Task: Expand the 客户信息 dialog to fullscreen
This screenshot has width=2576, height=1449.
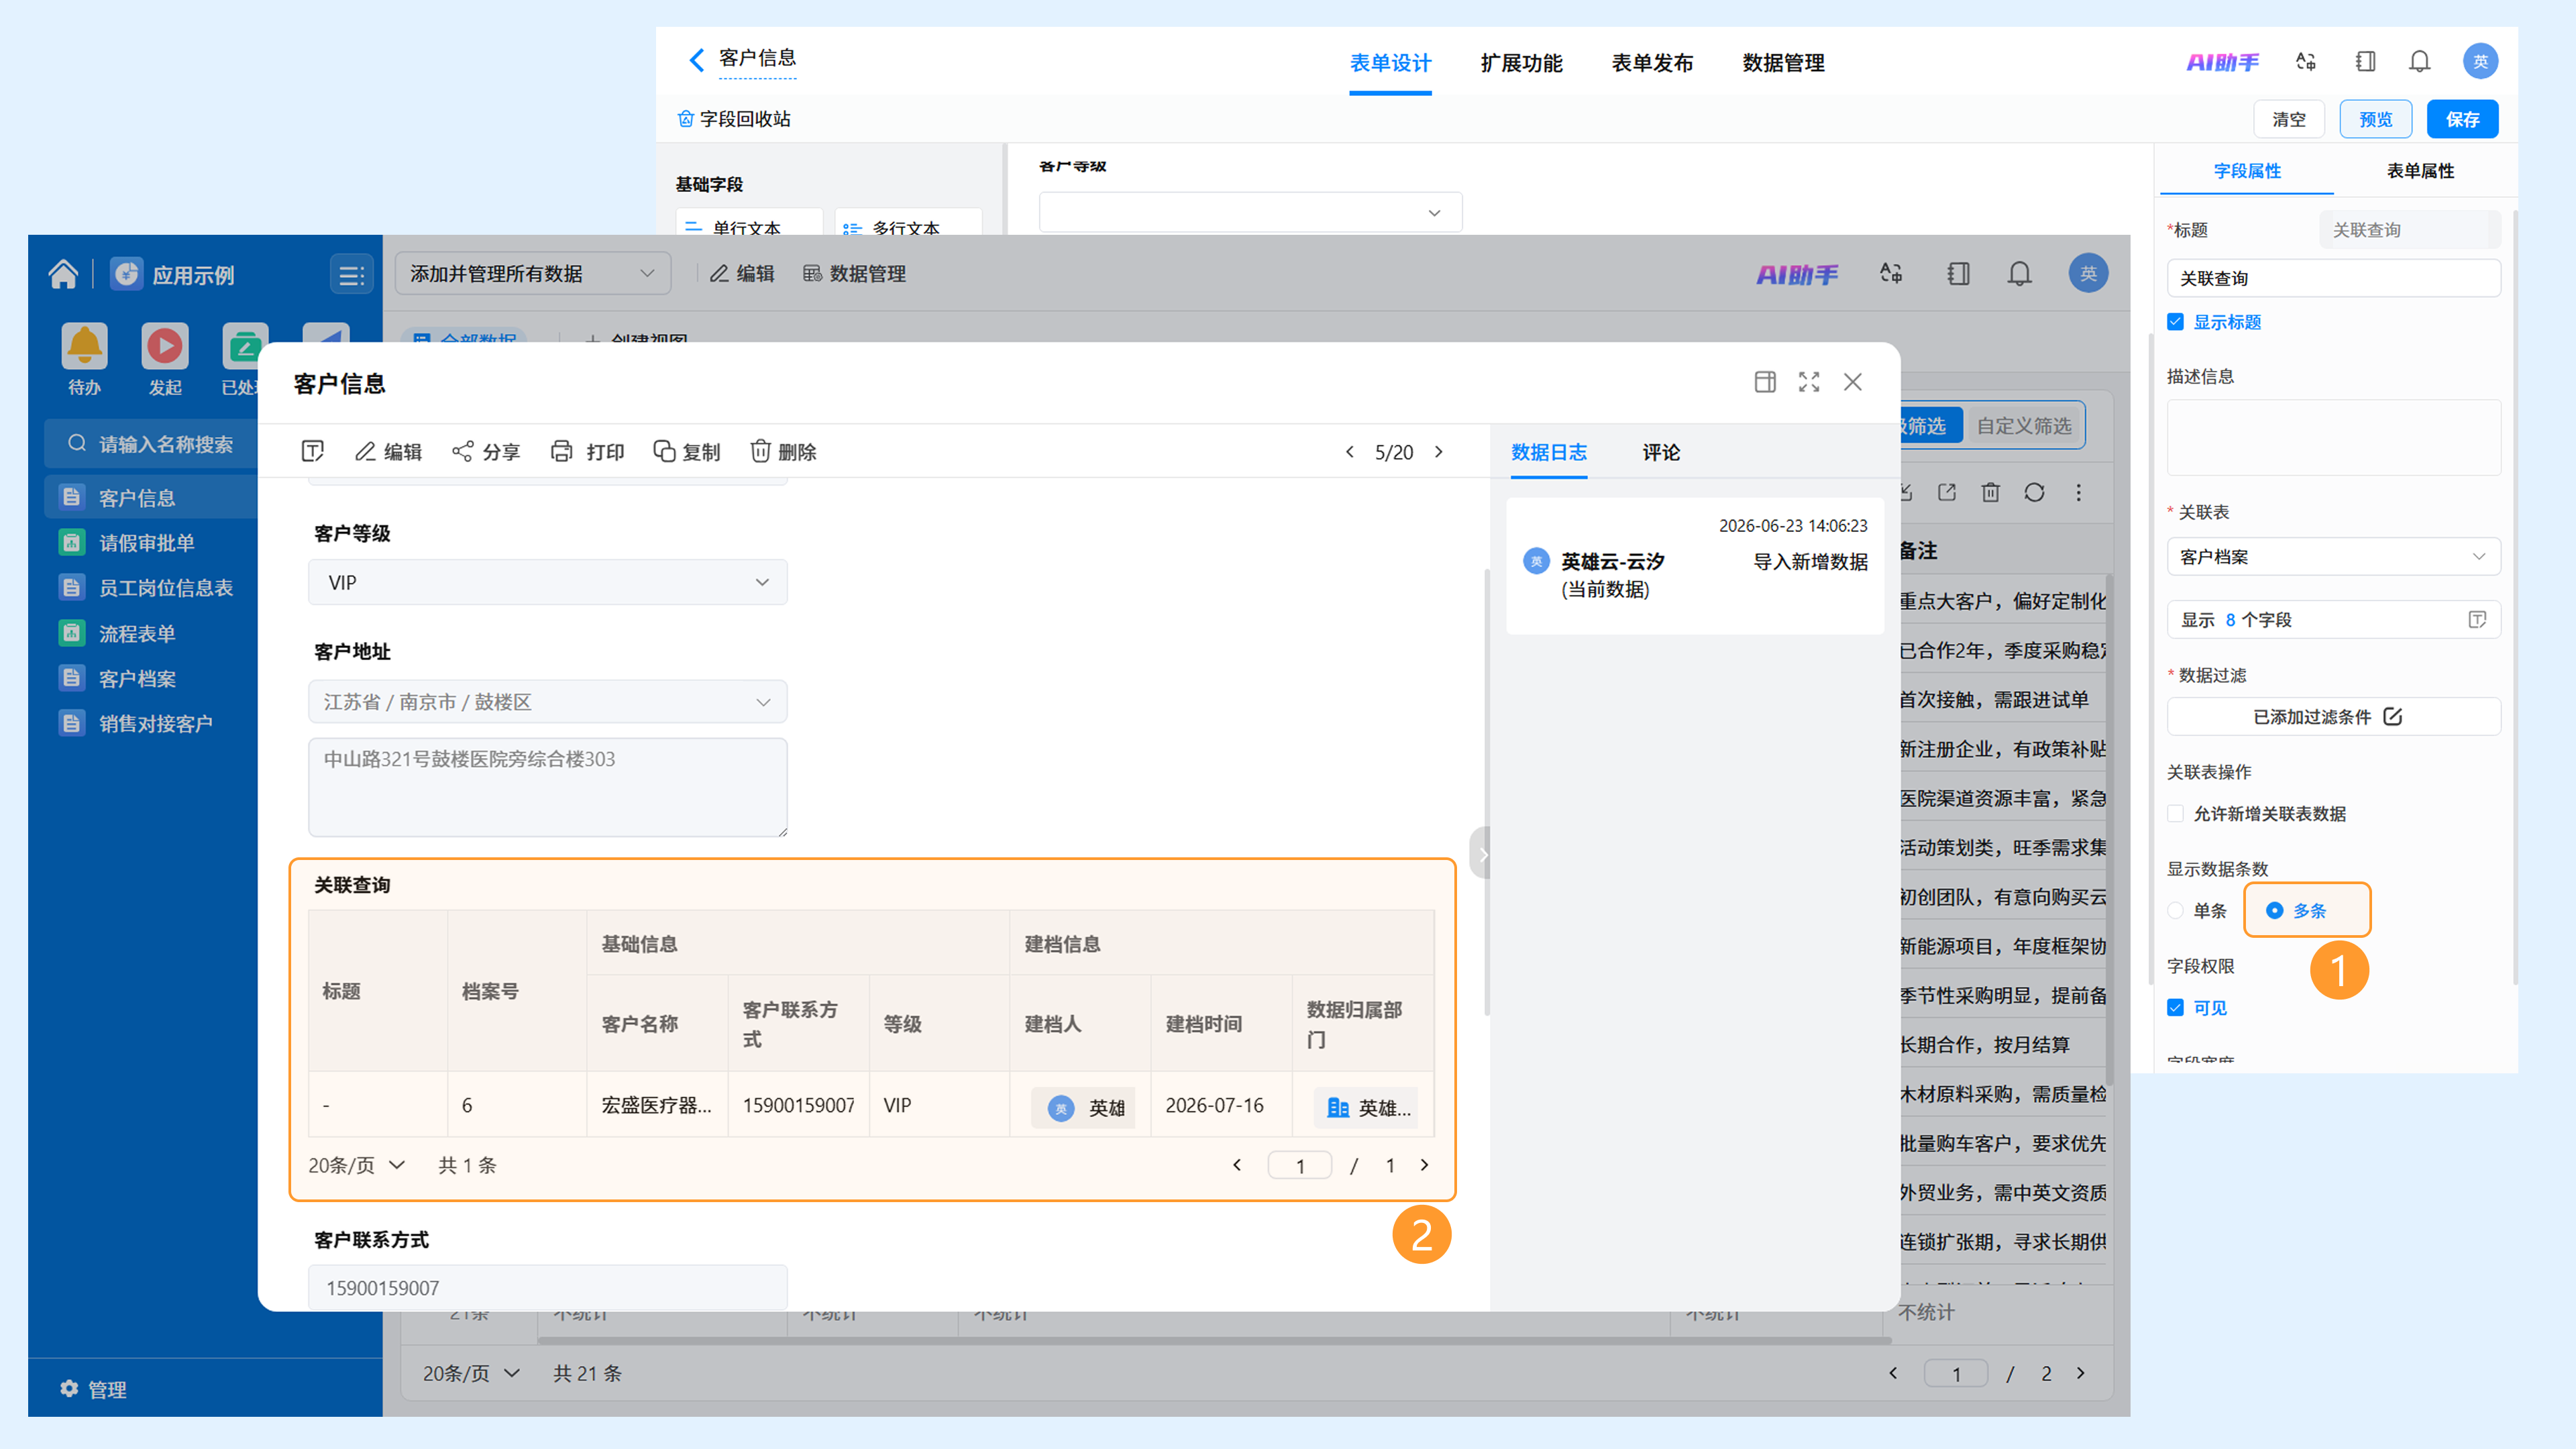Action: click(x=1809, y=382)
